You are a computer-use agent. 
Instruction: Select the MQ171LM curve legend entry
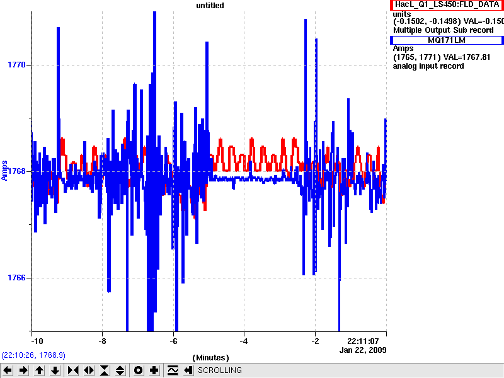click(x=447, y=40)
